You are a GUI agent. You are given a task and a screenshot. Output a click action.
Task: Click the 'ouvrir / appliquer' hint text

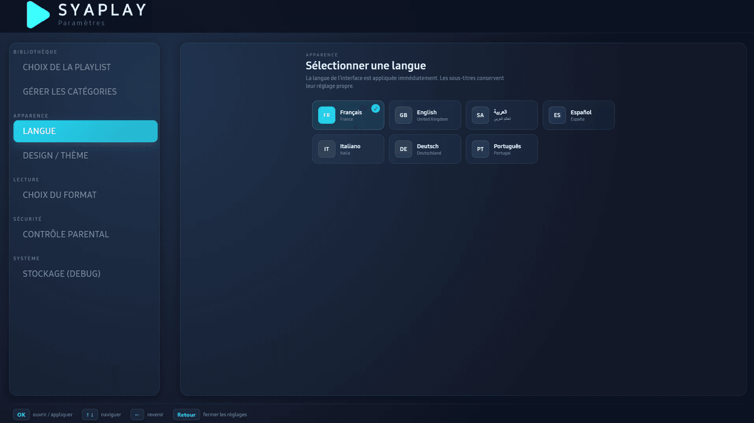[x=53, y=415]
